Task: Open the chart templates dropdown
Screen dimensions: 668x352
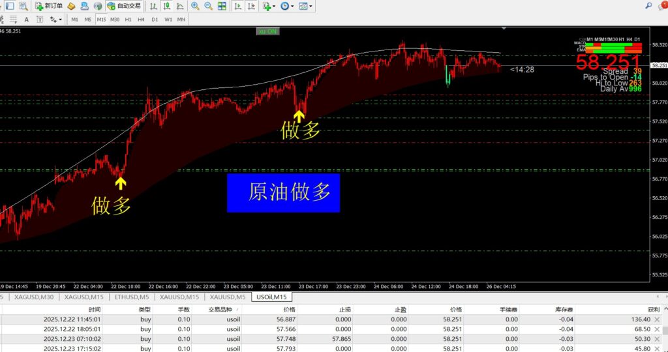Action: (305, 6)
